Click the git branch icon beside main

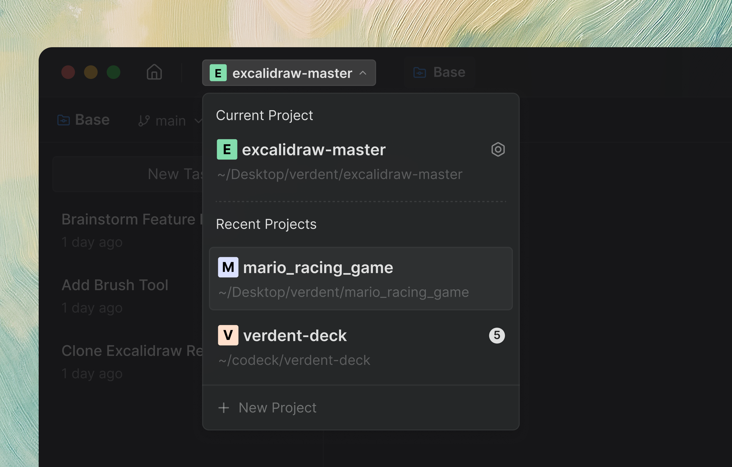click(x=144, y=121)
